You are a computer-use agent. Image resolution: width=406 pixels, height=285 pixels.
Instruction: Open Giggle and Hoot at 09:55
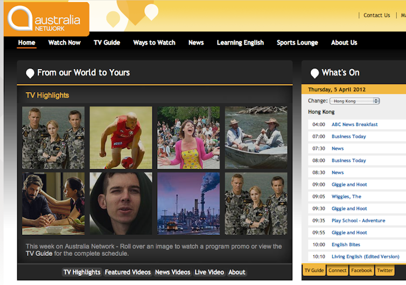click(349, 233)
